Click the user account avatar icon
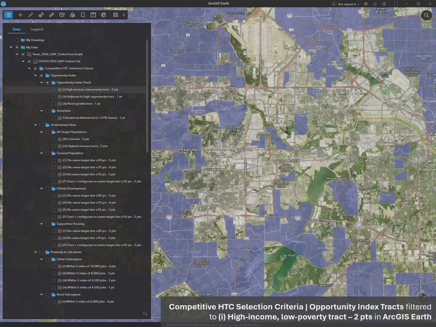 [x=333, y=4]
